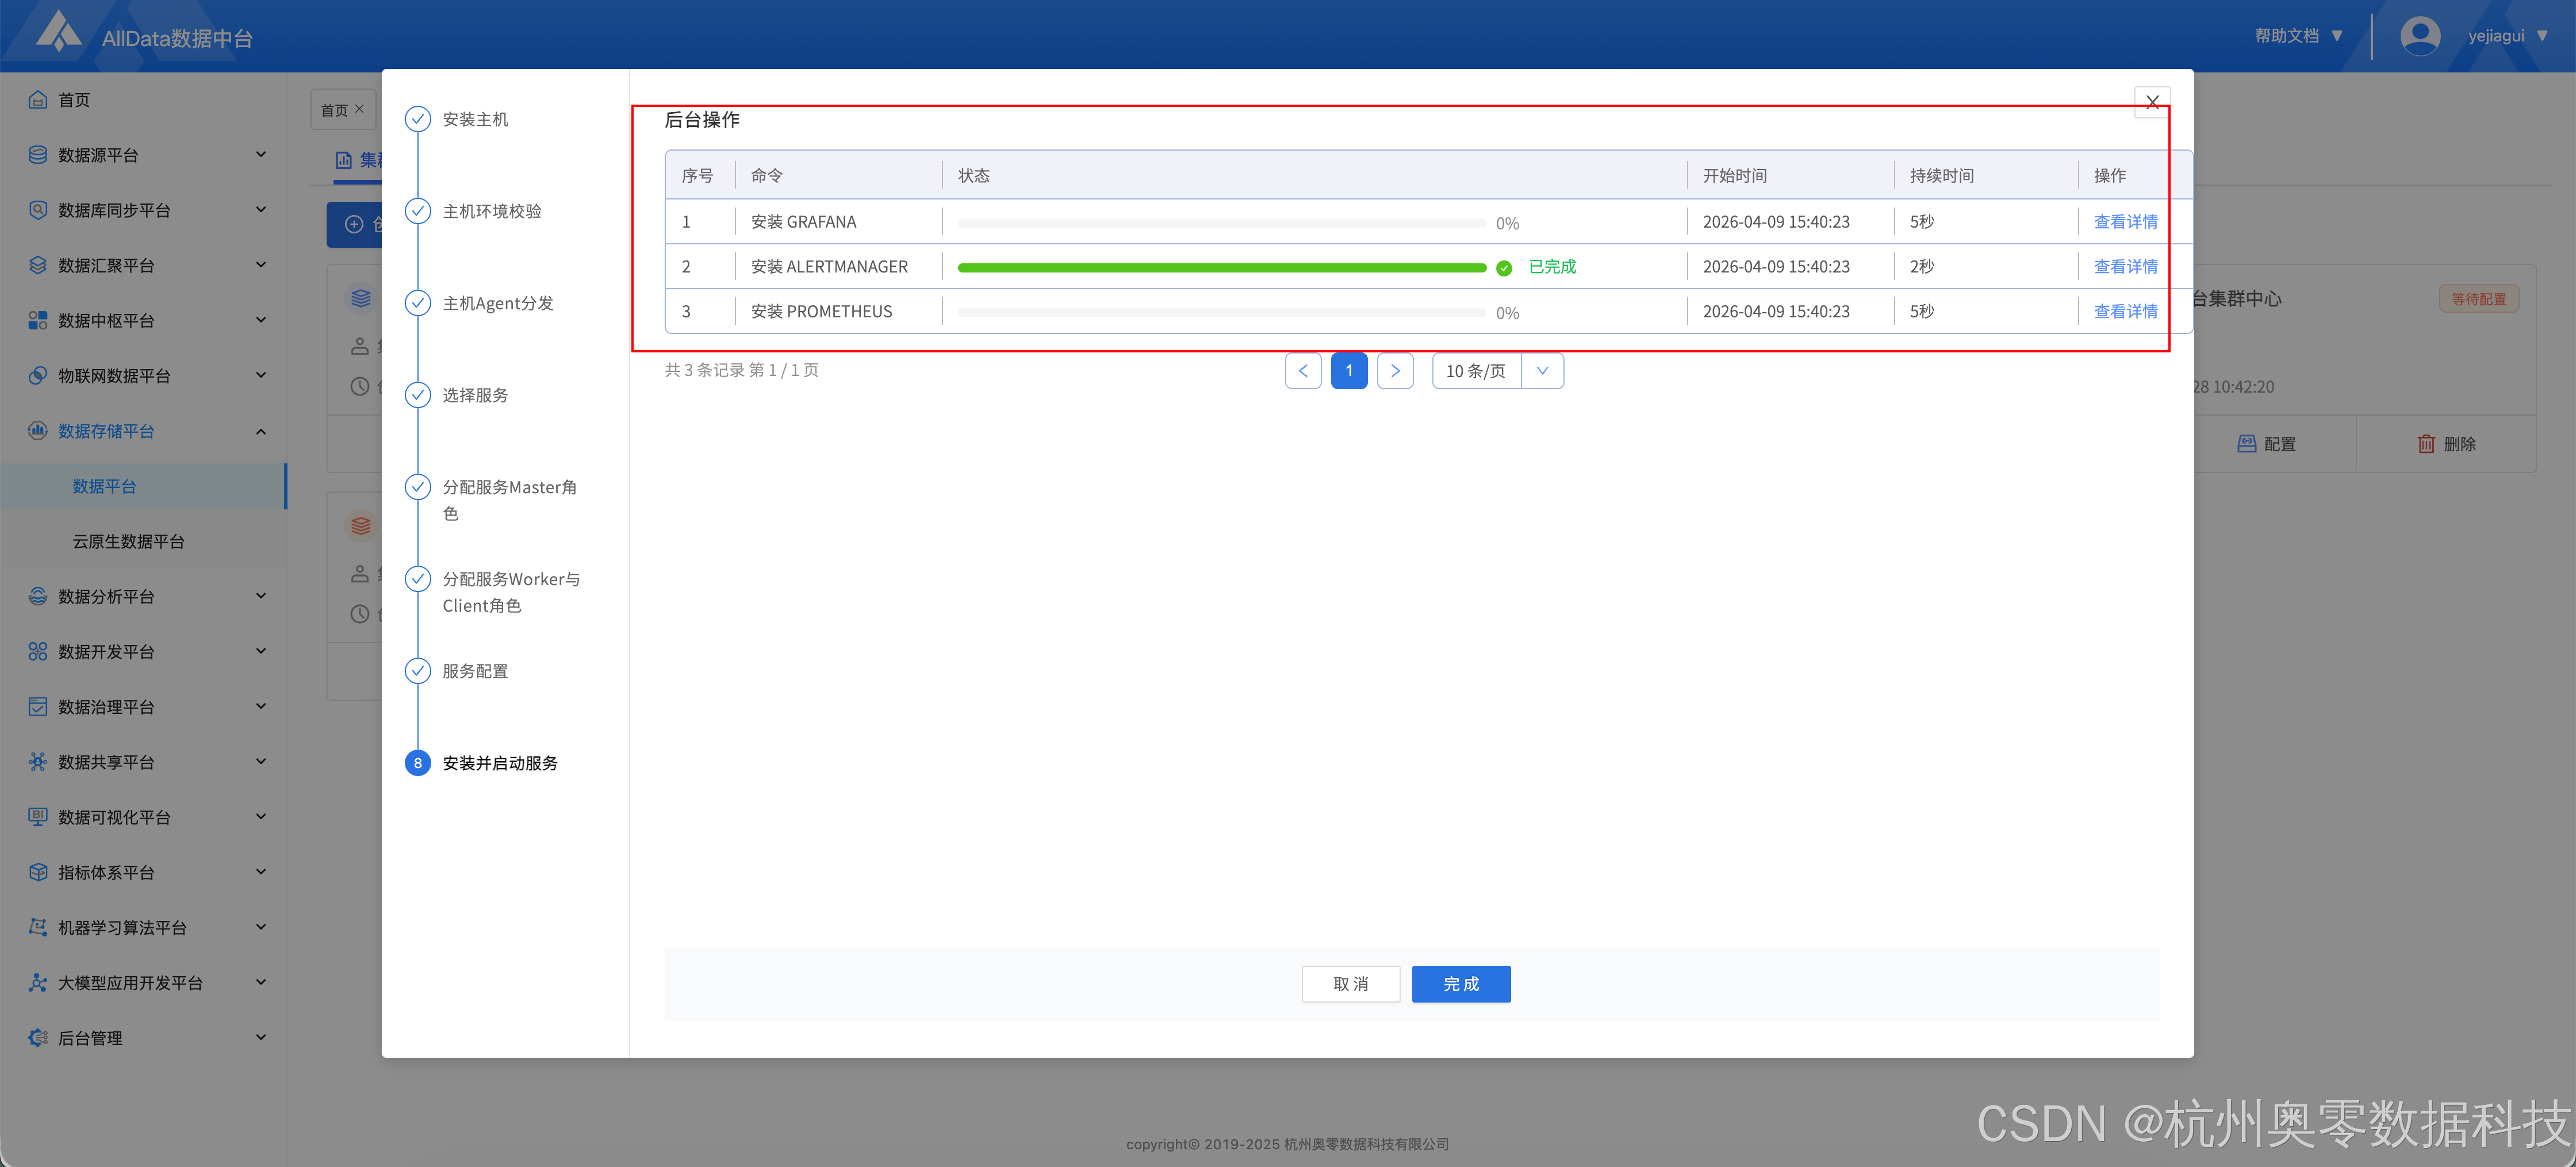Viewport: 2576px width, 1167px height.
Task: Click the 数据源平台 database icon
Action: 38,155
